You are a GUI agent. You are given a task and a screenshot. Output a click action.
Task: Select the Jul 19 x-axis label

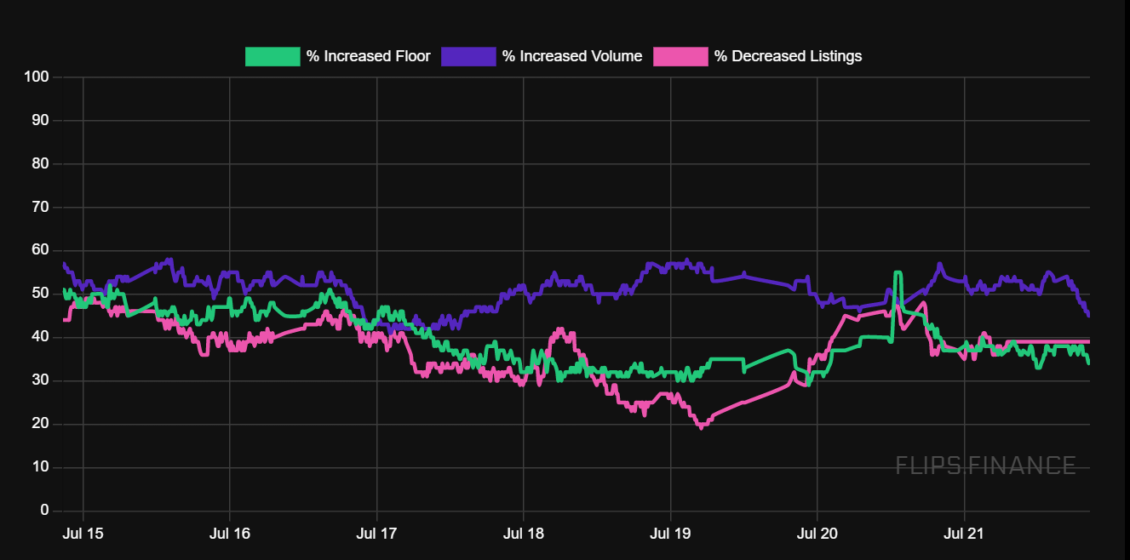(671, 534)
